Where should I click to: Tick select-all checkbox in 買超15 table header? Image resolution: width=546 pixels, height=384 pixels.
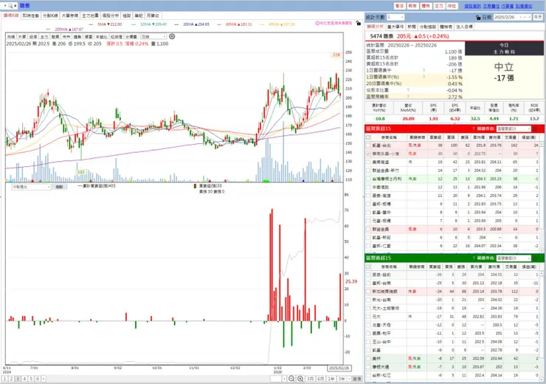[x=368, y=137]
